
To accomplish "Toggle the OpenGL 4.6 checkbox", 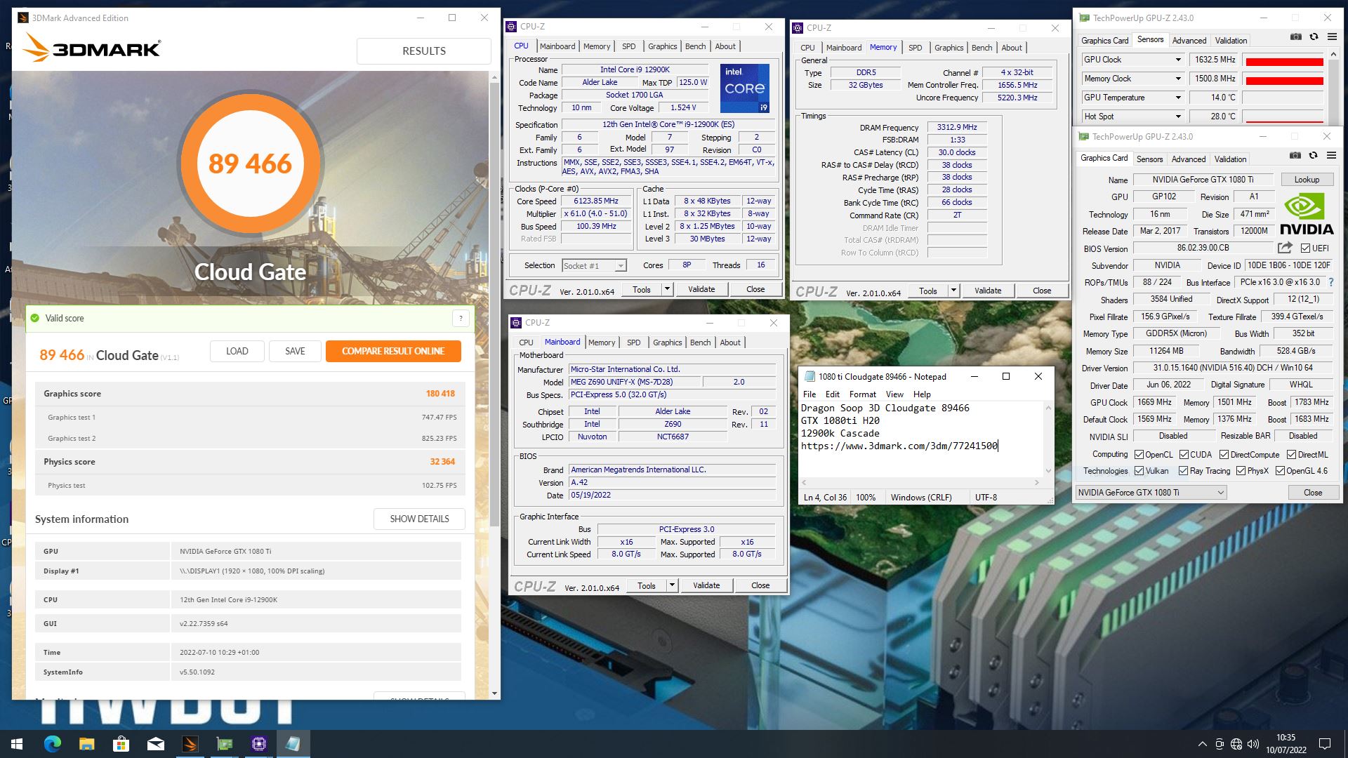I will tap(1280, 471).
